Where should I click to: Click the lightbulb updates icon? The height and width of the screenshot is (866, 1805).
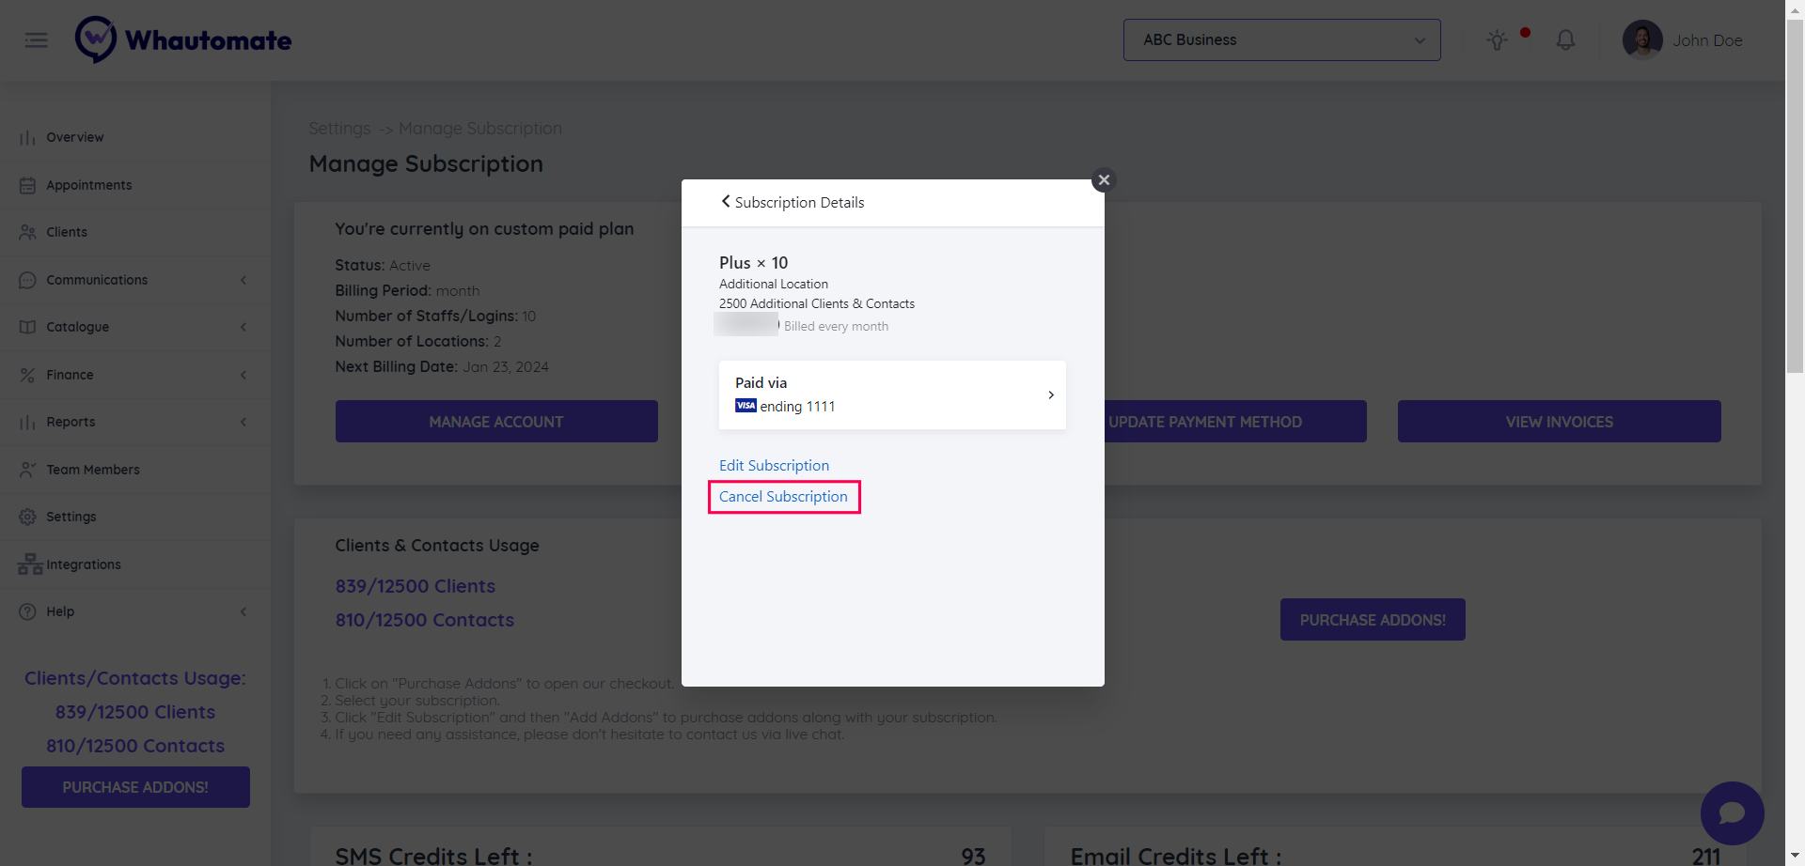tap(1497, 40)
